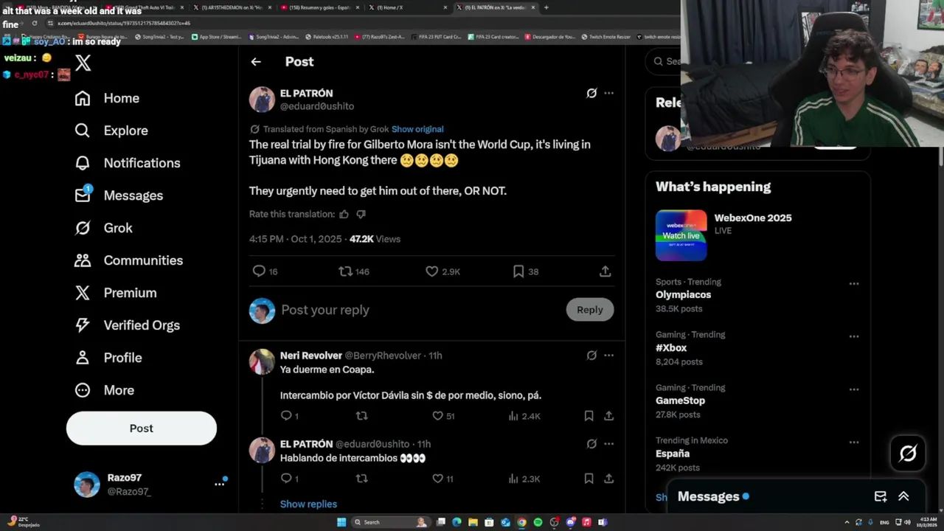Image resolution: width=944 pixels, height=531 pixels.
Task: Rate the translation with thumbs down
Action: [x=361, y=215]
